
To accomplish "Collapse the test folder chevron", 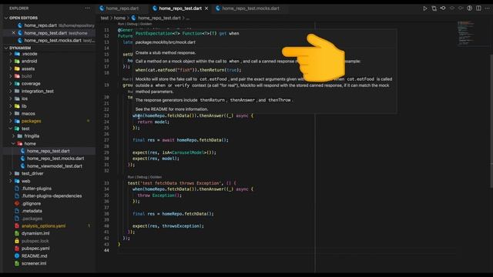I will click(x=11, y=128).
